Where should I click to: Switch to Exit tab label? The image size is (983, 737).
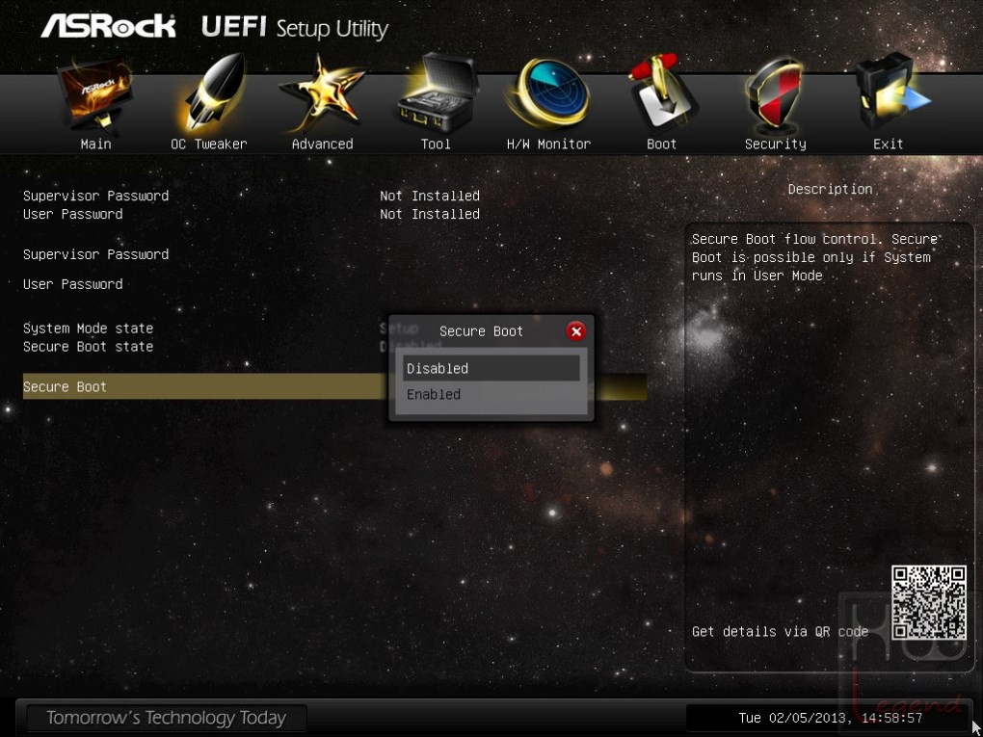[x=889, y=145]
